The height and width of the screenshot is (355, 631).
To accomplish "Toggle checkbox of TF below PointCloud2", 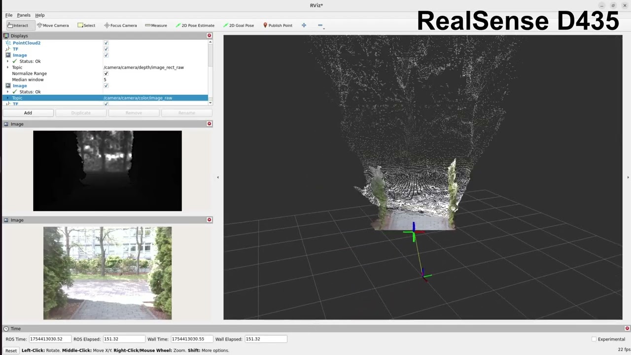I will [x=106, y=49].
